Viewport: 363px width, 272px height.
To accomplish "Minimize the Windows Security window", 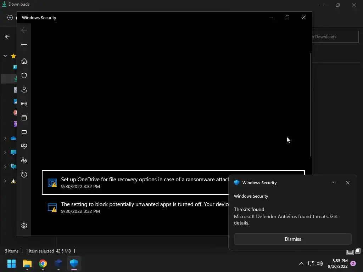I will (271, 17).
